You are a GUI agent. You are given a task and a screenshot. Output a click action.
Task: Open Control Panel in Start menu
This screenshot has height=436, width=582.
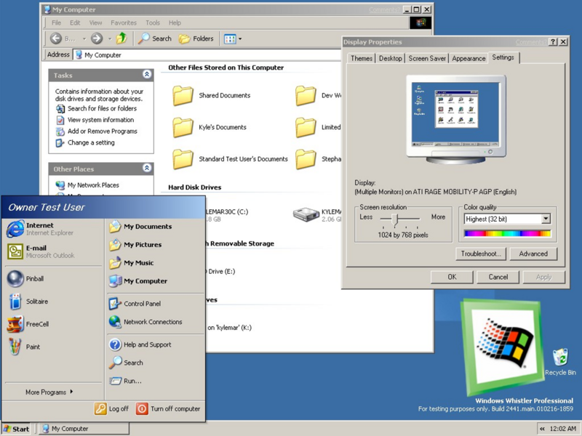[142, 304]
